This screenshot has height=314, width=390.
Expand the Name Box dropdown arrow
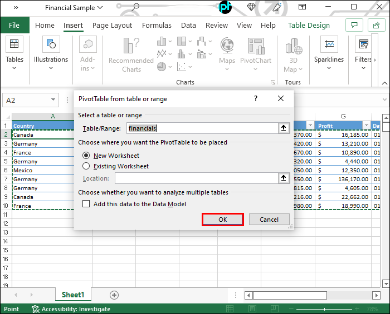[53, 101]
